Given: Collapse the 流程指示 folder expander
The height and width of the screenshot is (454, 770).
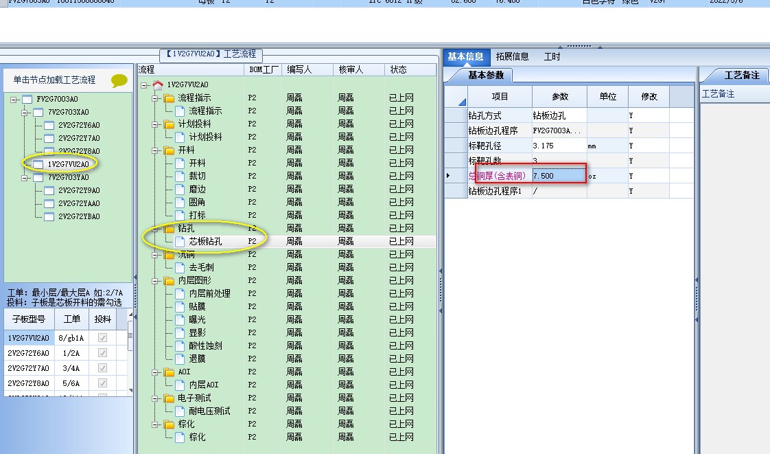Looking at the screenshot, I should tap(155, 98).
